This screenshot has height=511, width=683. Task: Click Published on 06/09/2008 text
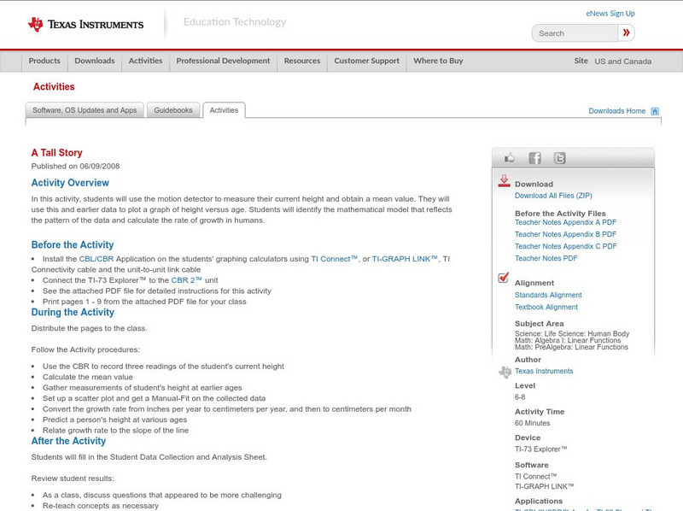click(x=75, y=166)
